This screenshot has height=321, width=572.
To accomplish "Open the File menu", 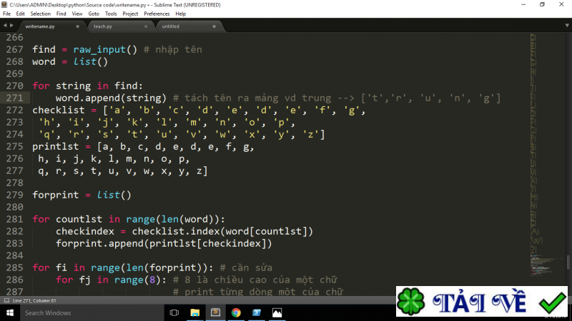I will click(6, 14).
